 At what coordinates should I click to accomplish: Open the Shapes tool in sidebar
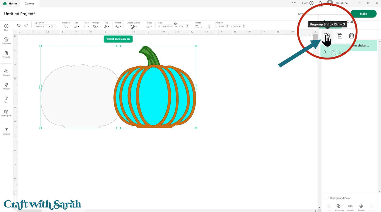6,73
